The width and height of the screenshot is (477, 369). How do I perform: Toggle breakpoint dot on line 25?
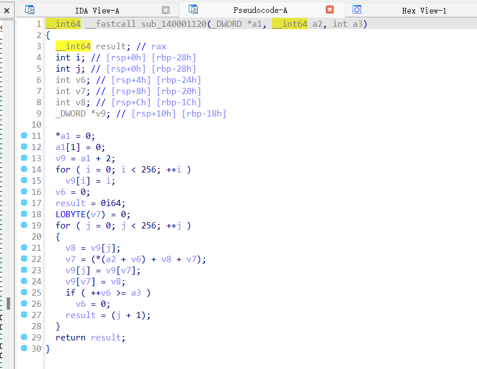(x=24, y=292)
